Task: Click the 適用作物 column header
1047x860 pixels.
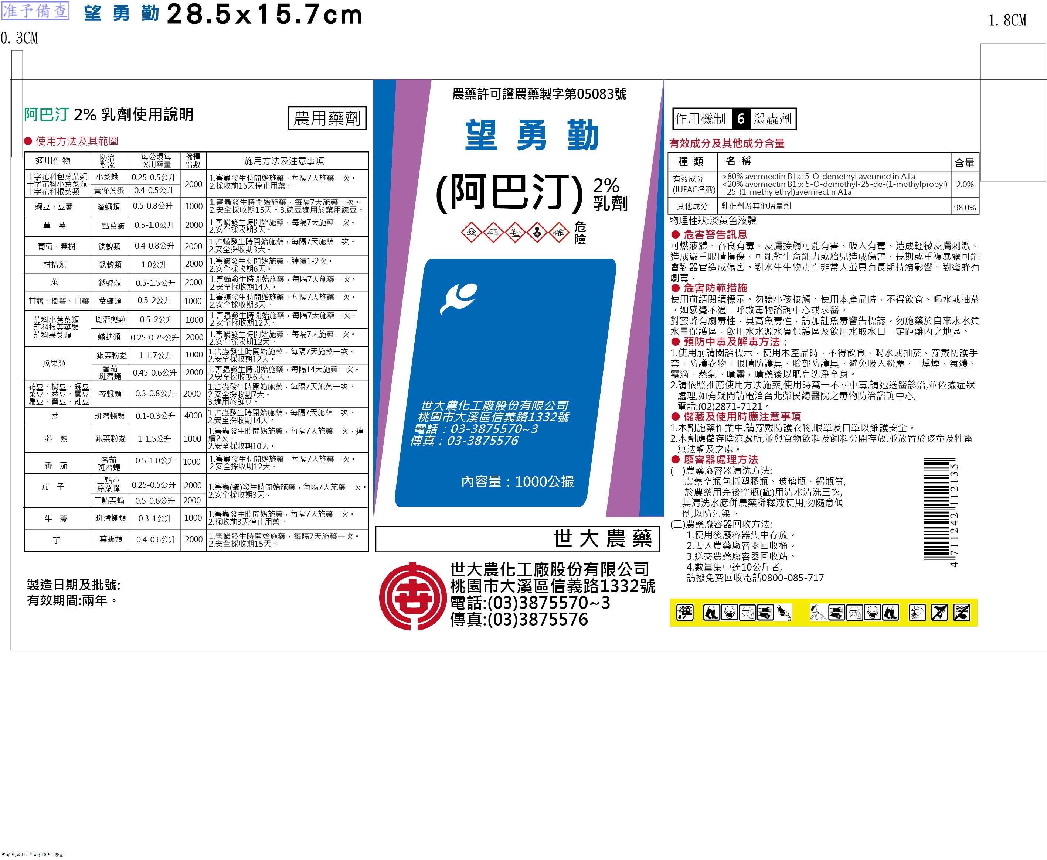Action: click(x=53, y=161)
